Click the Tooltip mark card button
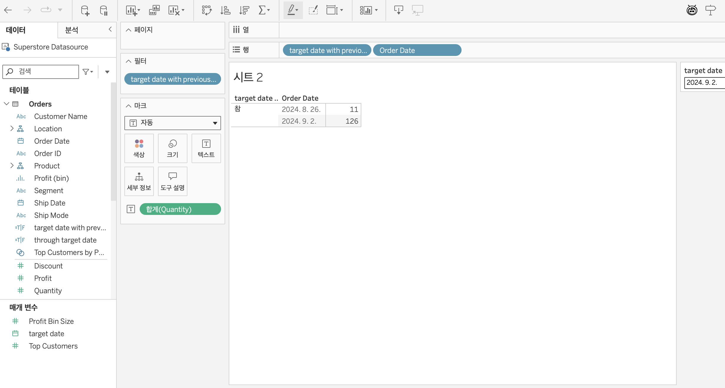Screen dimensions: 725x388 pos(172,181)
